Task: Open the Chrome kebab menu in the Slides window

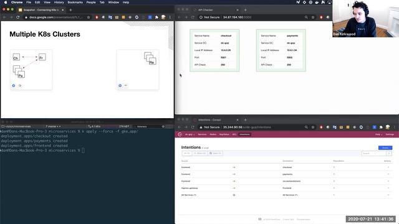Action: tap(170, 17)
